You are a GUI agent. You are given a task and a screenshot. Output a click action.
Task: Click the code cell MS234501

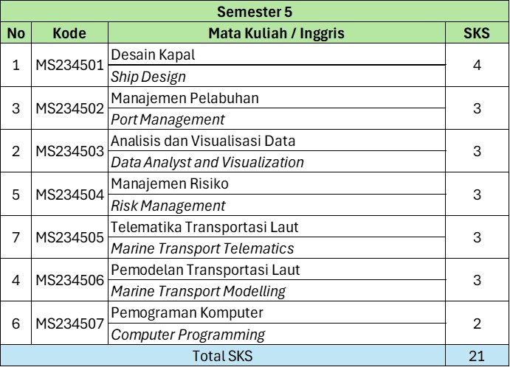69,66
